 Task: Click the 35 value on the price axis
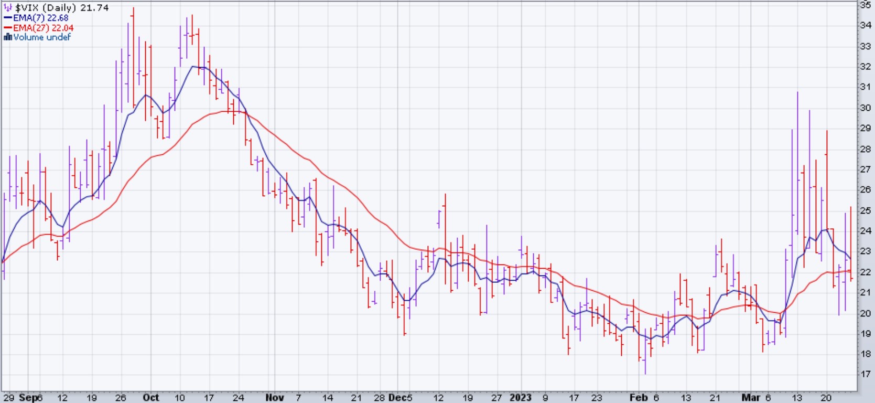[866, 5]
